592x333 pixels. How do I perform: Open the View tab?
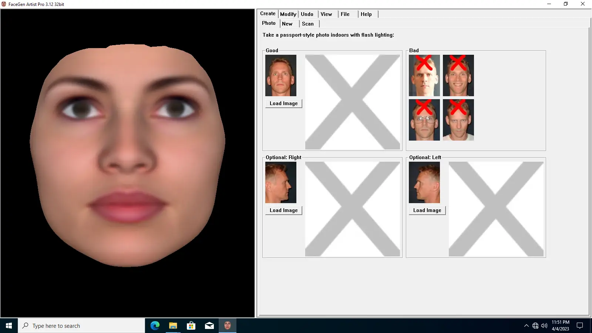[326, 14]
